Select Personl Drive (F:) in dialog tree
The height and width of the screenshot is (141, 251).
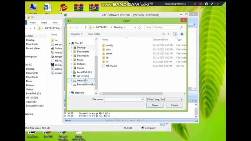coord(85,85)
